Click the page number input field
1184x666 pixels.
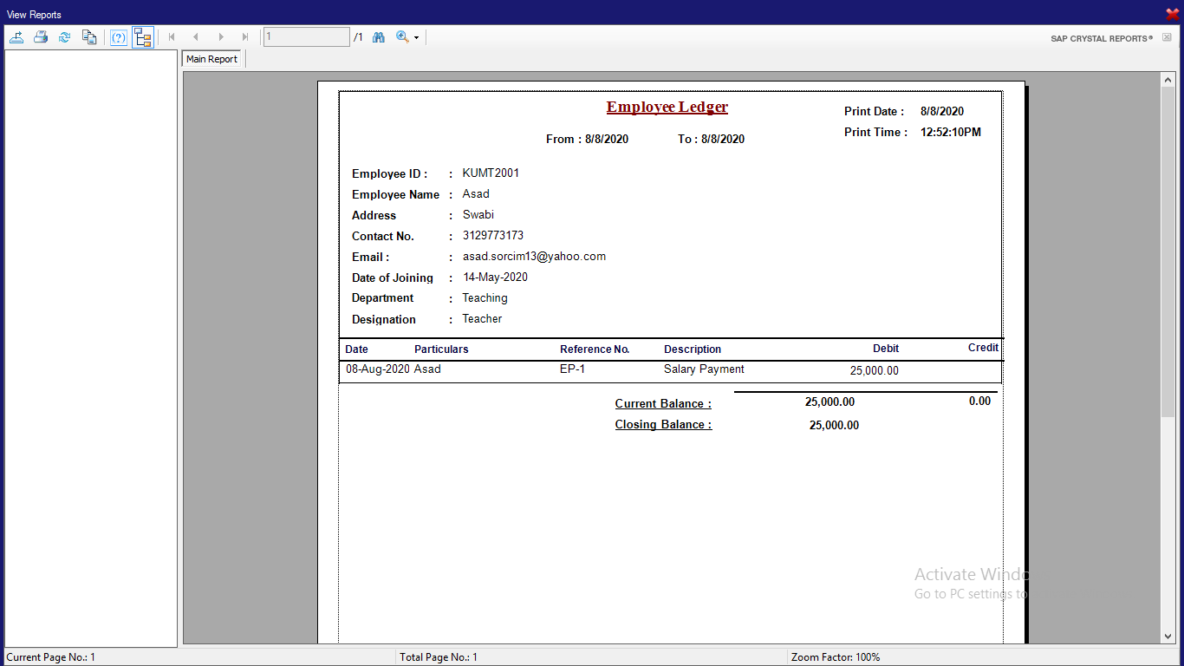tap(307, 37)
